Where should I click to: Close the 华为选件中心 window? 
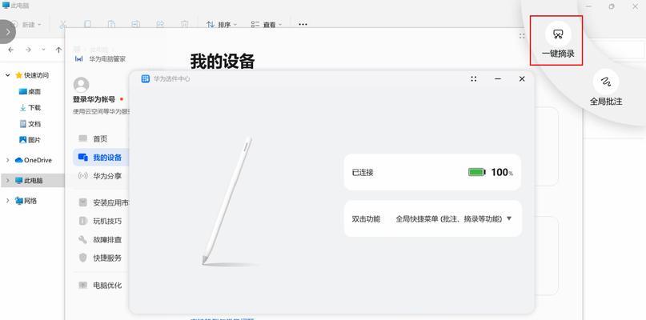522,78
